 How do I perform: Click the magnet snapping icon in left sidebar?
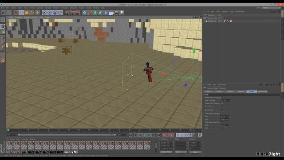(3, 60)
